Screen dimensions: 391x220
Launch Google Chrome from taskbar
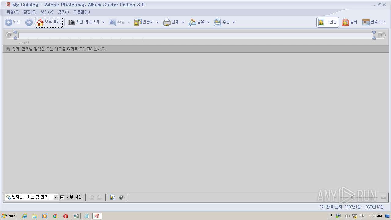[55, 216]
